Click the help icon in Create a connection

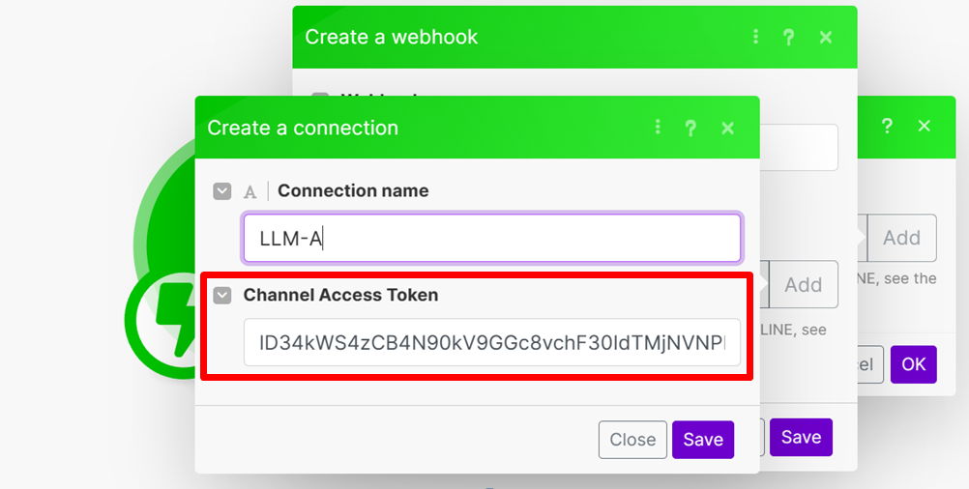(690, 128)
